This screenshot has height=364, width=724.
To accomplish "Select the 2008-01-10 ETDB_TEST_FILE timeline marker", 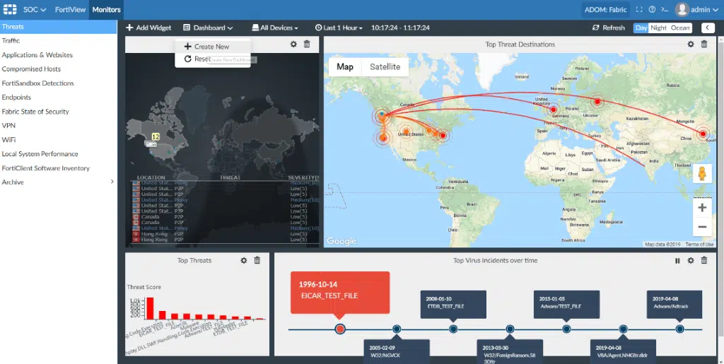I will [x=453, y=329].
